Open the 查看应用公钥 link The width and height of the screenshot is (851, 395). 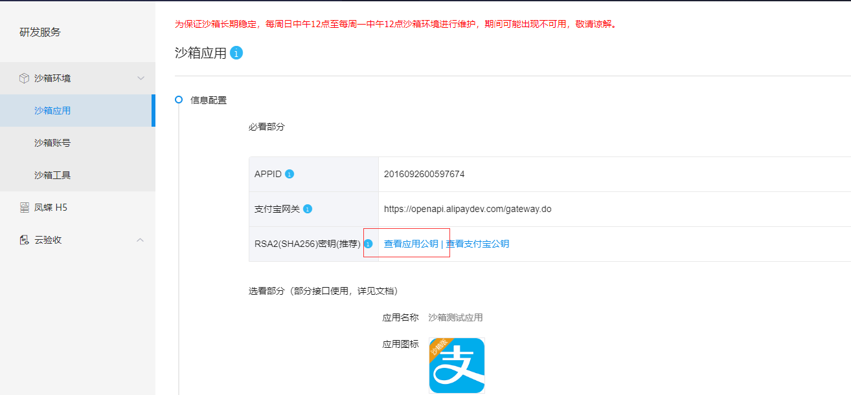click(411, 244)
